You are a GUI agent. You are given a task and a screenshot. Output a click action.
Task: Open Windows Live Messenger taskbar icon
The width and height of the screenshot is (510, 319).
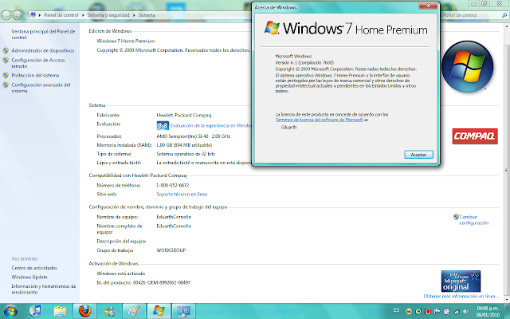(x=109, y=312)
